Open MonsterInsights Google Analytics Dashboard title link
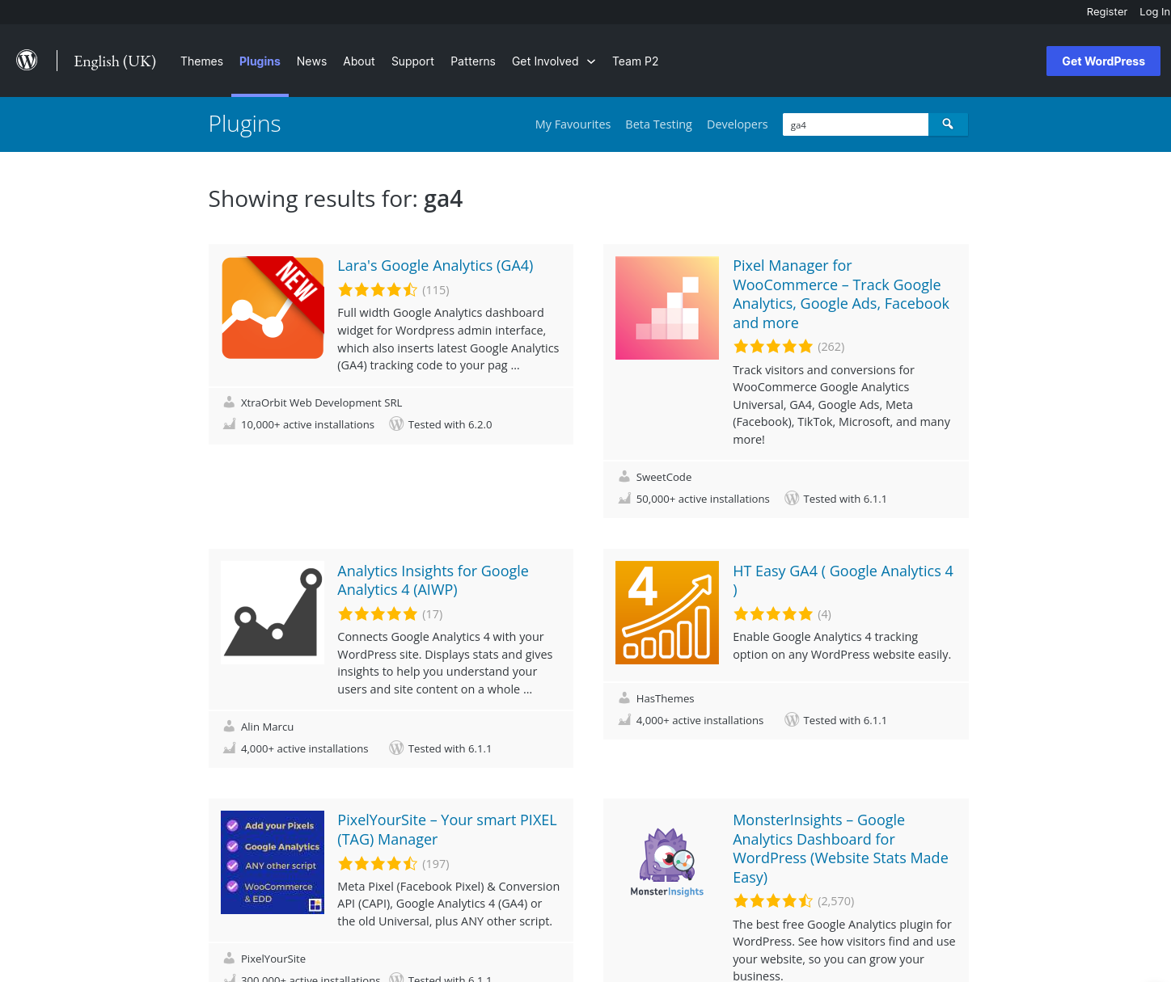This screenshot has width=1171, height=982. [x=840, y=849]
